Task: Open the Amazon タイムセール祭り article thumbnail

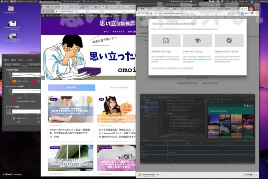Action: (117, 109)
